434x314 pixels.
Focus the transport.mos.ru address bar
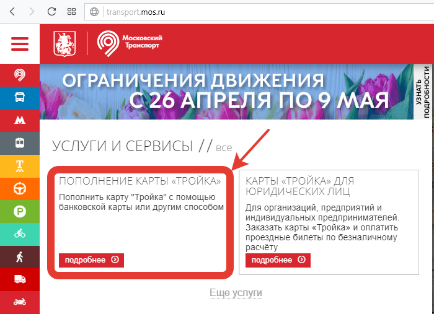point(259,12)
